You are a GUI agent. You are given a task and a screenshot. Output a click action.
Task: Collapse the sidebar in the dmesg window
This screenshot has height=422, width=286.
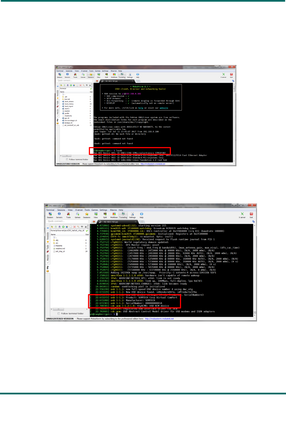pyautogui.click(x=48, y=228)
